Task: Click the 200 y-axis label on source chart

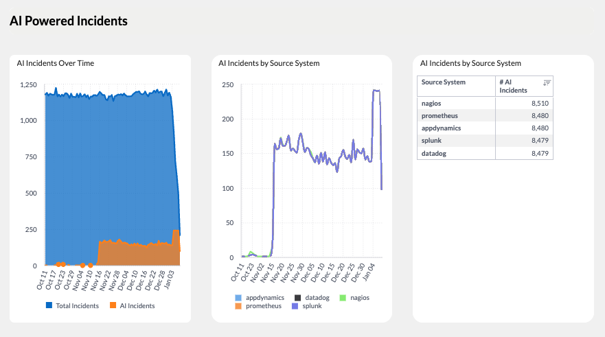Action: click(227, 119)
